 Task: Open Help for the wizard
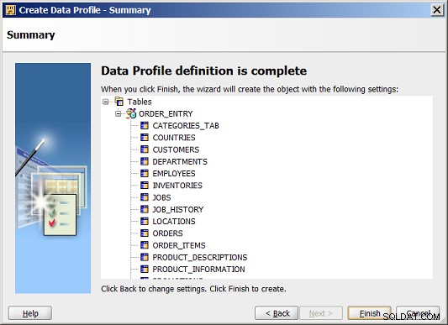30,313
